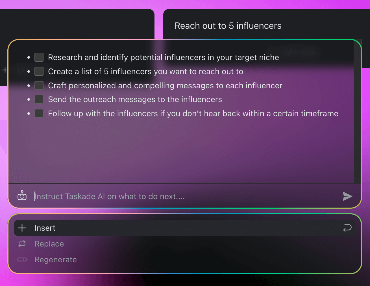Select the follow-up task text line
This screenshot has width=370, height=286.
click(x=193, y=113)
